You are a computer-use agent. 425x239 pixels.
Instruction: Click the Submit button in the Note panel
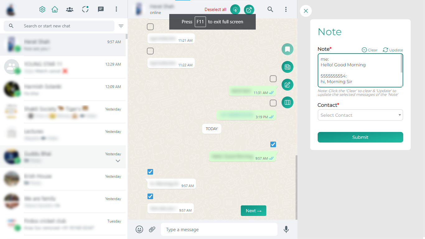[x=360, y=137]
